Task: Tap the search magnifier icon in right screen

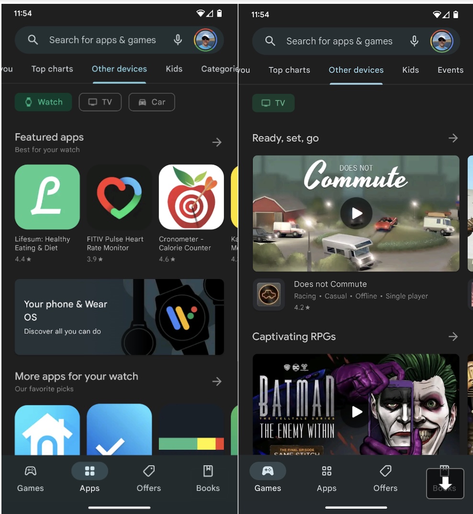Action: pos(270,41)
